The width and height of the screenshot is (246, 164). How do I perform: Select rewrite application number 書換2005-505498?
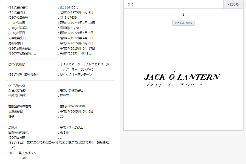point(72,106)
